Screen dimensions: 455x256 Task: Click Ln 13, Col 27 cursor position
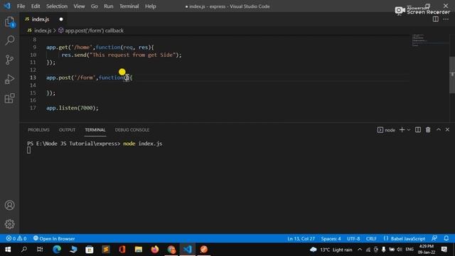click(301, 239)
